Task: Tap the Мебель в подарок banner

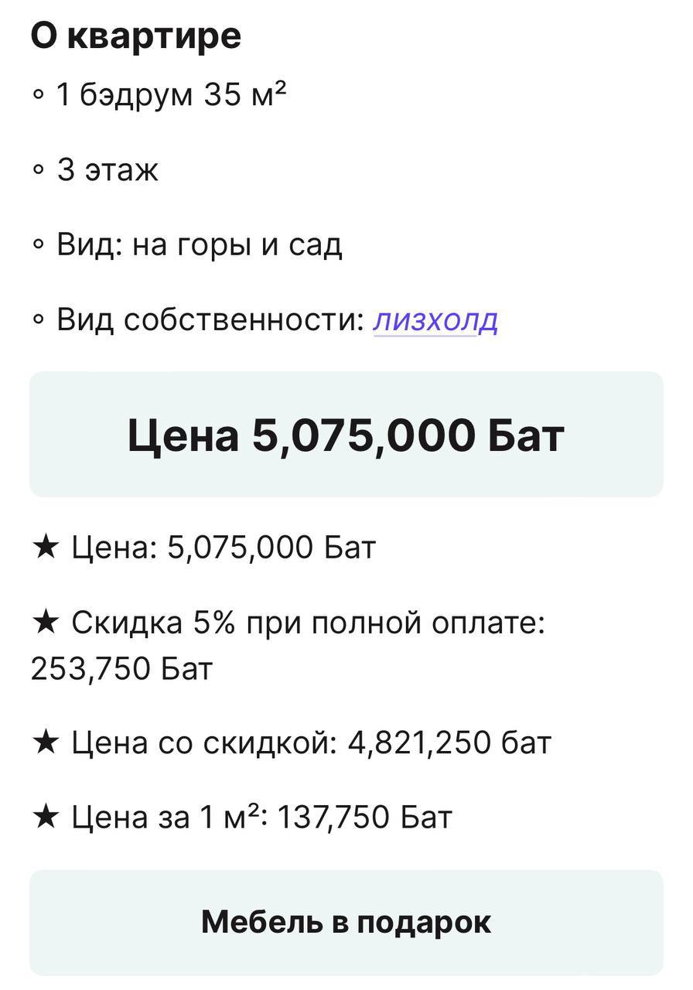Action: pos(346,922)
